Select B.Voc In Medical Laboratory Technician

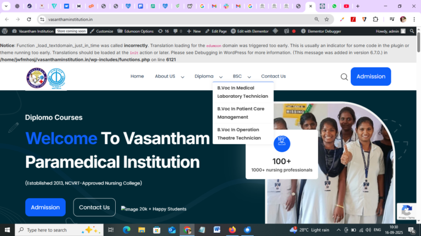(243, 92)
